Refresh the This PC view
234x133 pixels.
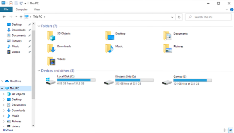(x=179, y=17)
